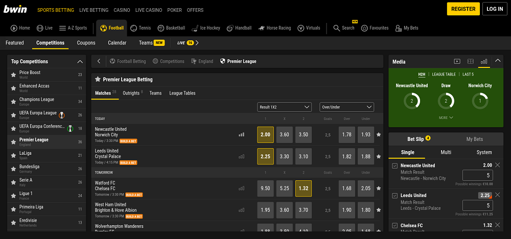Click the Newcastle United stake input field
The image size is (511, 239).
pyautogui.click(x=478, y=176)
